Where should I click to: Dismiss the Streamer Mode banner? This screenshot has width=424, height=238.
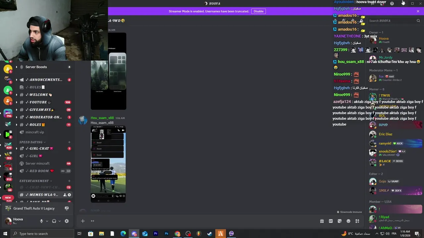click(418, 11)
